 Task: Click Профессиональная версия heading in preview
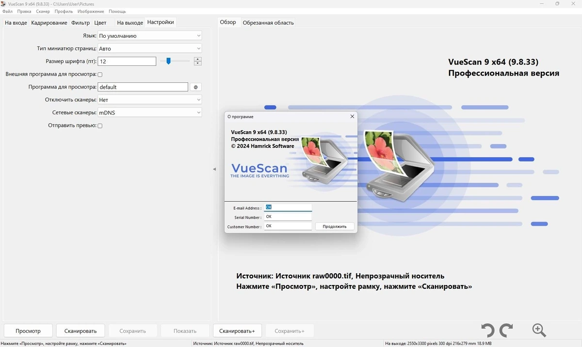[504, 73]
